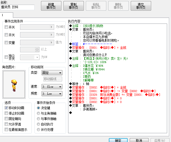Click the 清空事件页 button
The height and width of the screenshot is (142, 171).
coord(141,6)
